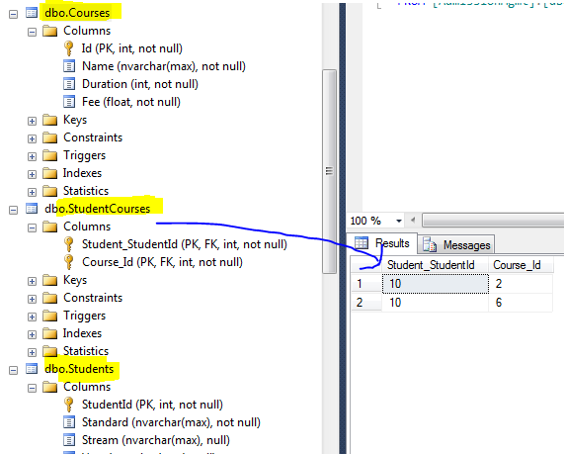Click the dbo.Students table icon
This screenshot has width=564, height=454.
click(x=32, y=369)
